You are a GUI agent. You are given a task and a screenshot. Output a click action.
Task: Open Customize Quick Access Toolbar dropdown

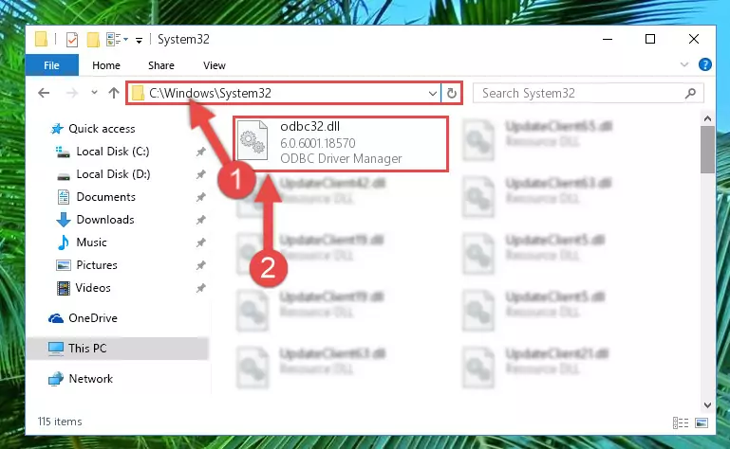[x=139, y=41]
